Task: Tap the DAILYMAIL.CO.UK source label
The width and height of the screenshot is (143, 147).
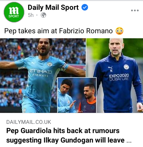Action: 29,122
